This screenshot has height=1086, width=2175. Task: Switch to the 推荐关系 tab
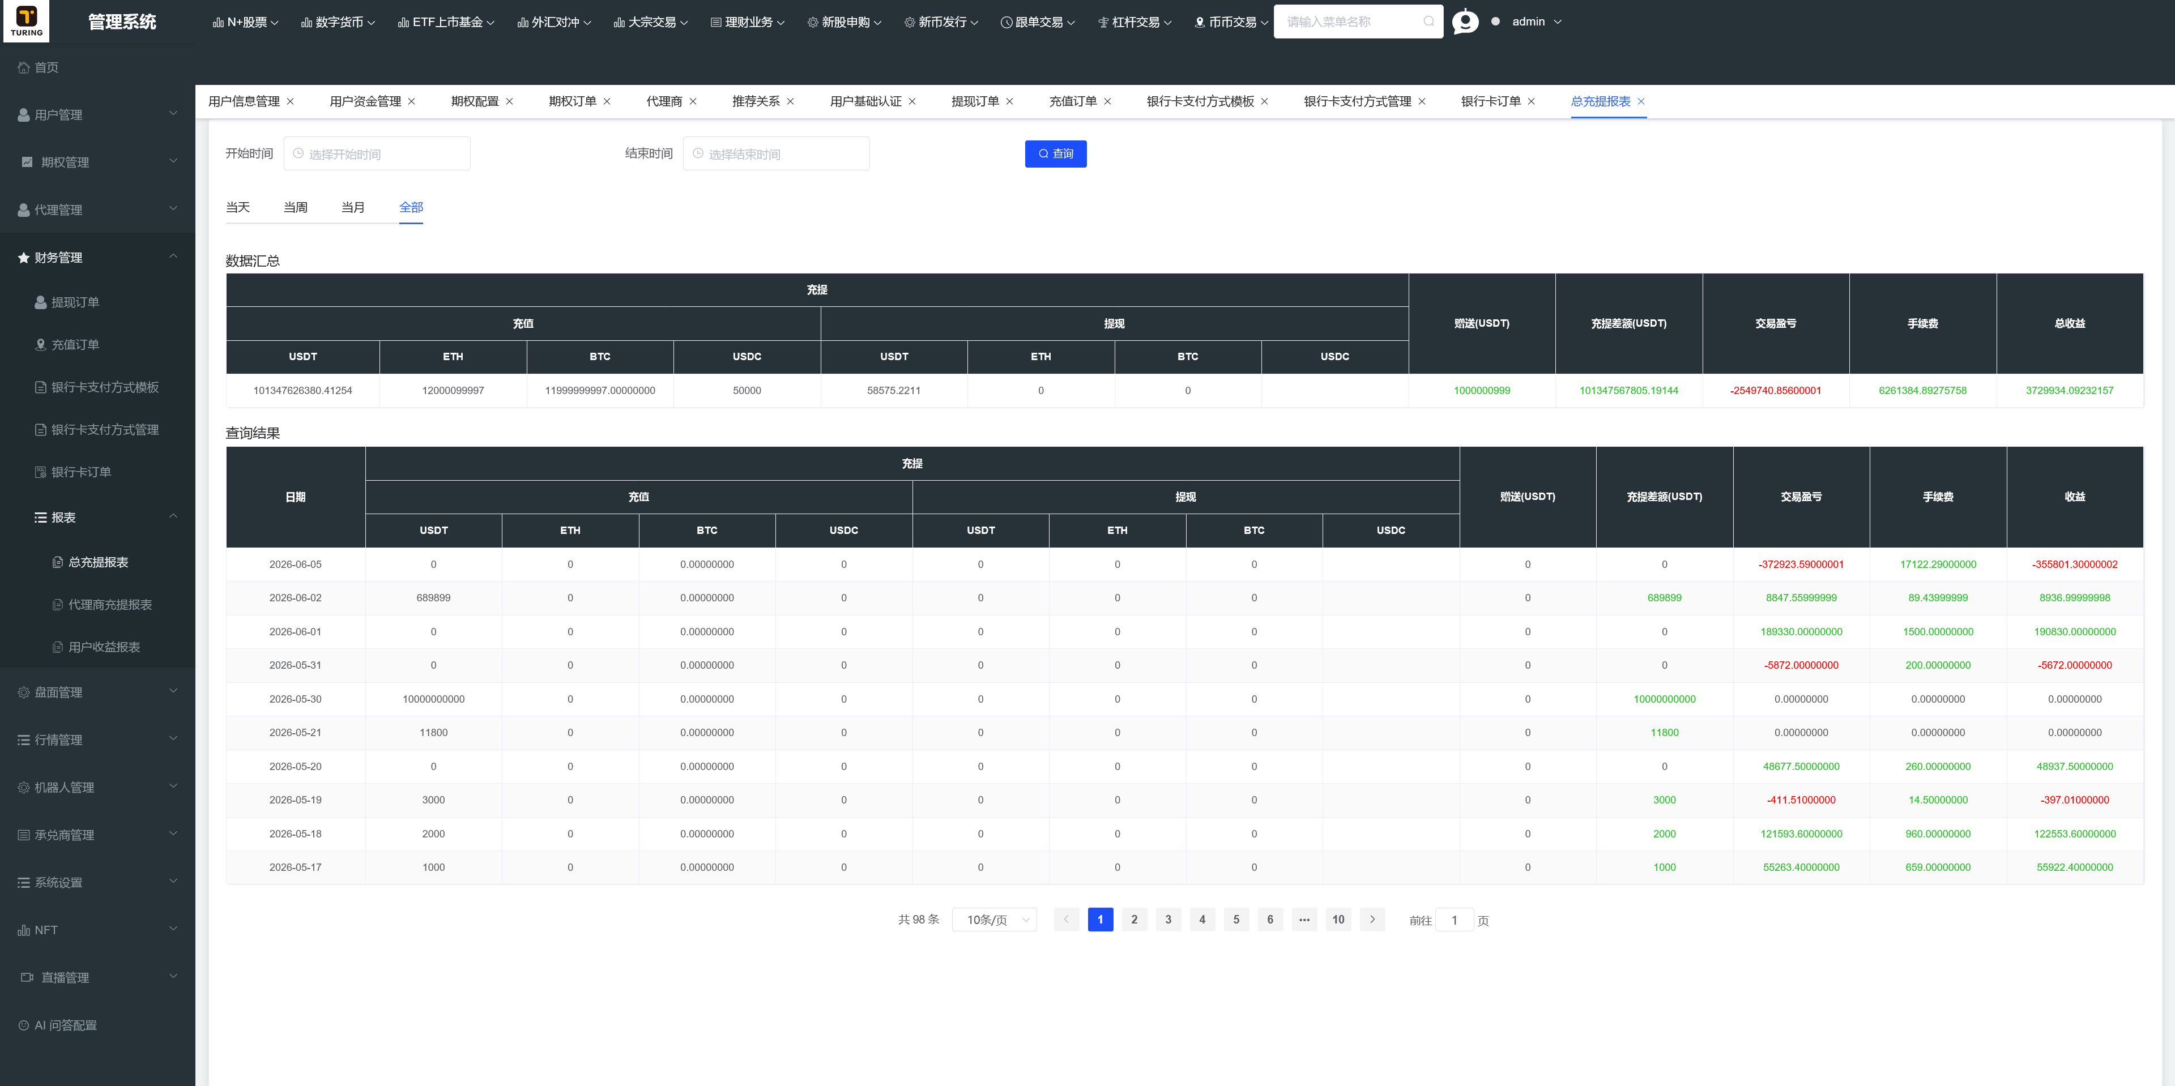[x=756, y=101]
